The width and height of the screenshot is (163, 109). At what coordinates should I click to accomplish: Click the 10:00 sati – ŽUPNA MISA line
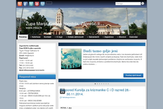coord(29,93)
